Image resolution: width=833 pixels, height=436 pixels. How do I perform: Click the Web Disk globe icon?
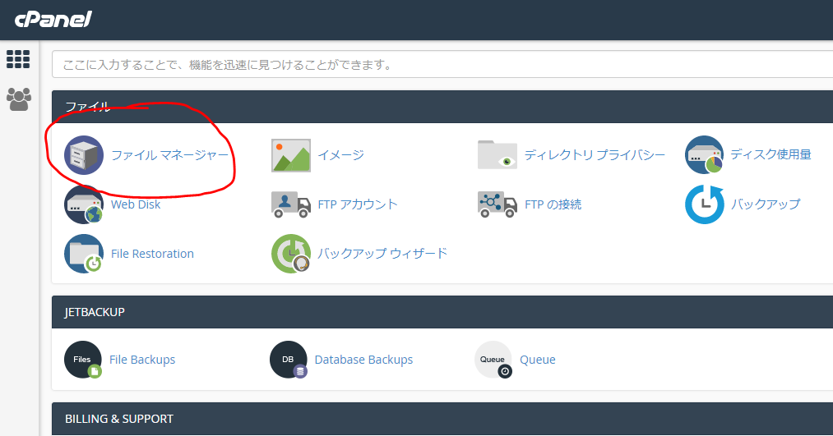[84, 204]
